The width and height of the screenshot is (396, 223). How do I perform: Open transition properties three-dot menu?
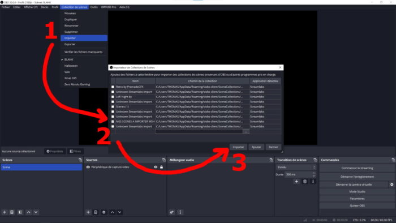pos(313,181)
